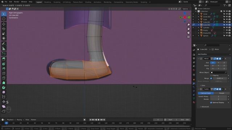Select the Bevel tool
This screenshot has width=232, height=130.
click(x=4, y=69)
